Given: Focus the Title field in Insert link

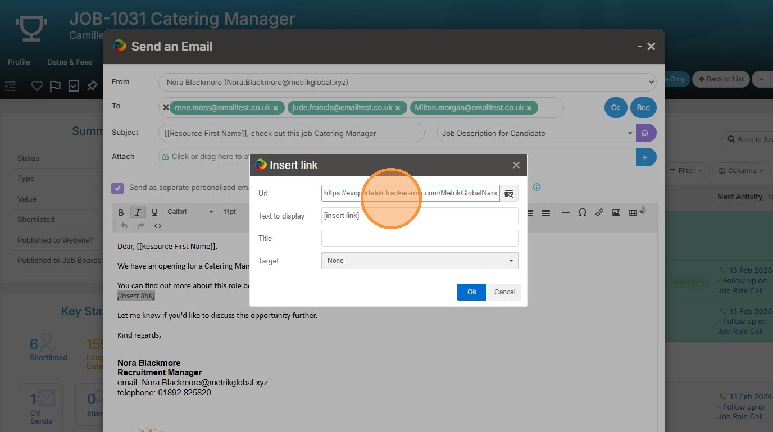Looking at the screenshot, I should click(x=420, y=238).
